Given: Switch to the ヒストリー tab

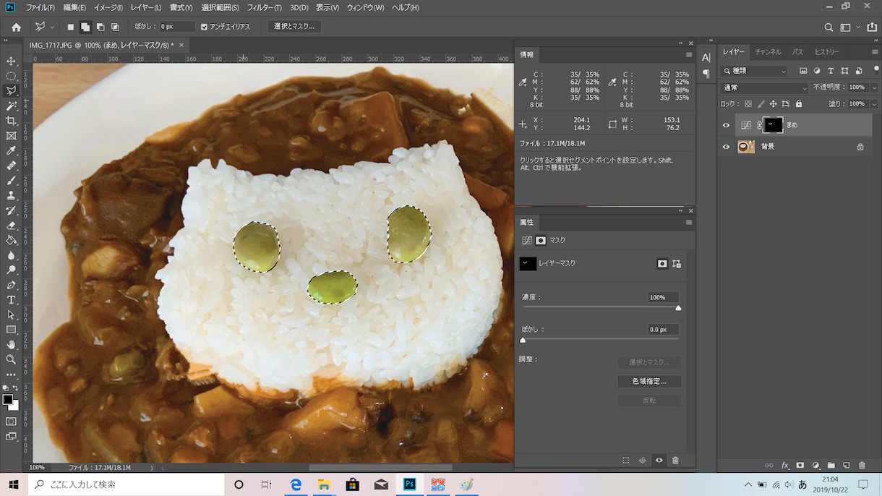Looking at the screenshot, I should (827, 52).
